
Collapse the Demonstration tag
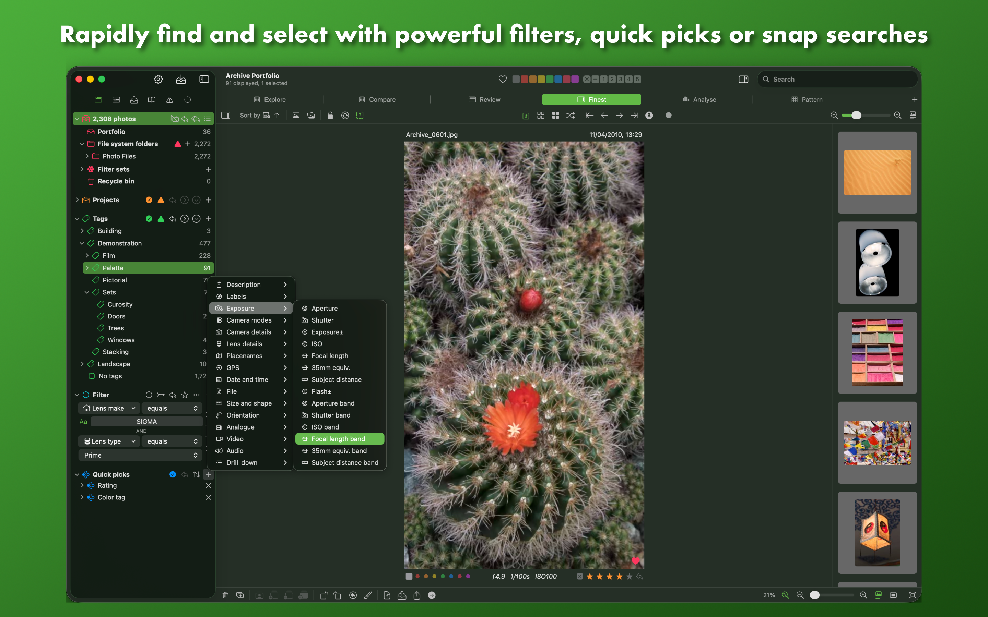[82, 243]
